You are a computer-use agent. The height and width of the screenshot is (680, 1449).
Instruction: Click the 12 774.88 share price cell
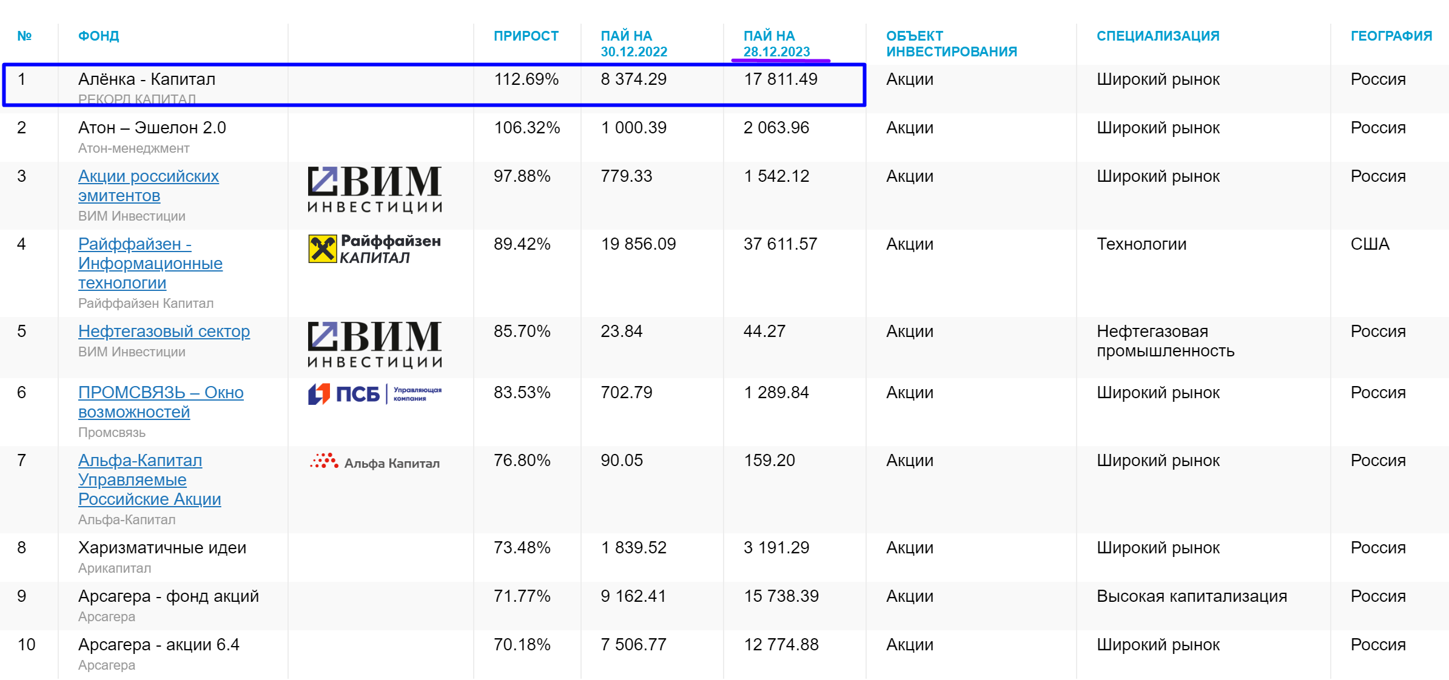781,645
